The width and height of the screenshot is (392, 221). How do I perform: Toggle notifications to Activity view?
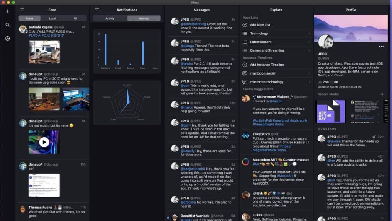pos(110,18)
